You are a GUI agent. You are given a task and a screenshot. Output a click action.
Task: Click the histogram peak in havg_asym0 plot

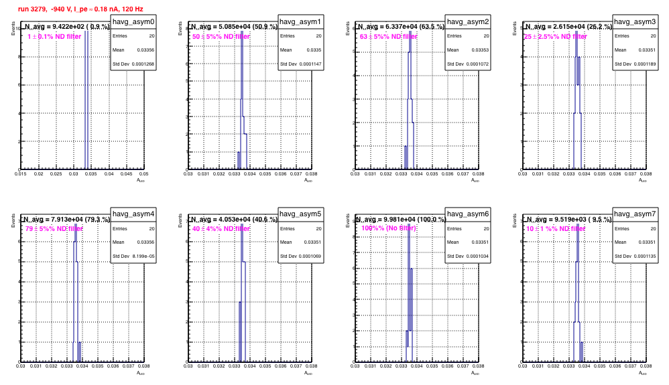pos(86,100)
